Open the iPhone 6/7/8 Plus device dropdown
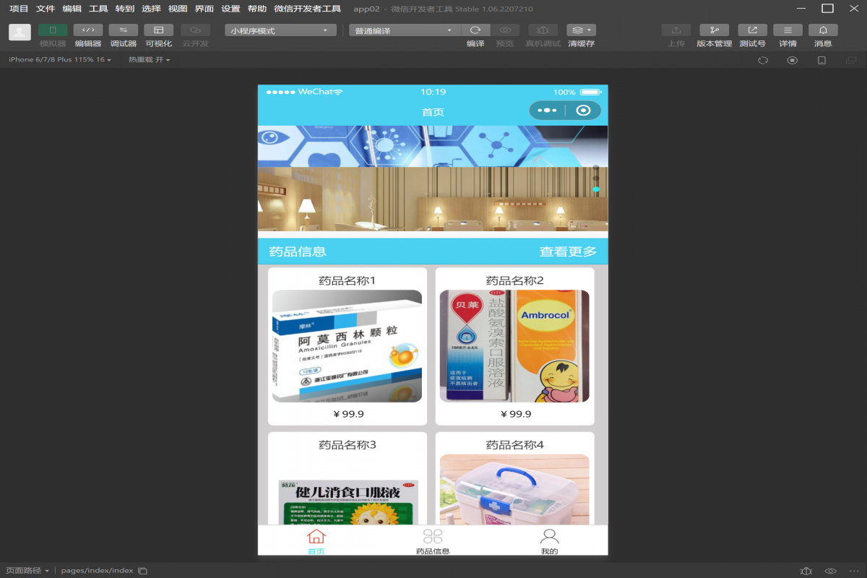 60,60
